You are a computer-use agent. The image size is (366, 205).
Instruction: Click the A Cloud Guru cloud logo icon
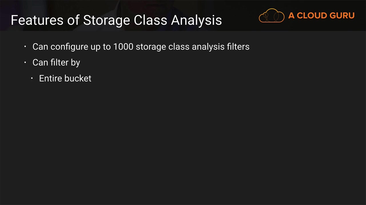[x=271, y=16]
